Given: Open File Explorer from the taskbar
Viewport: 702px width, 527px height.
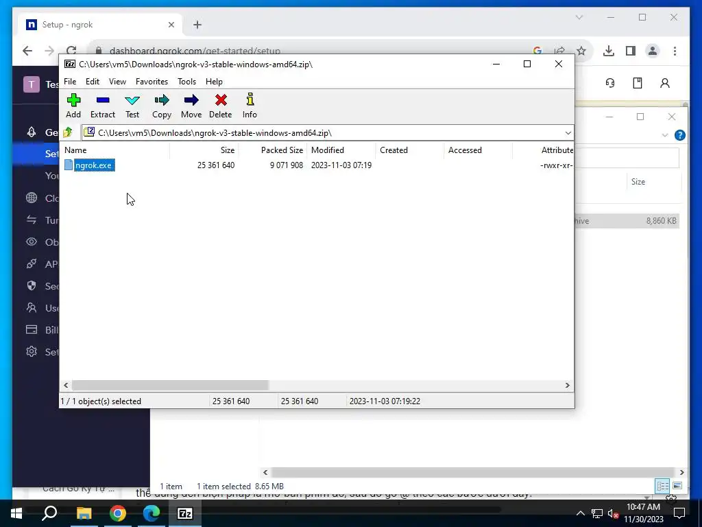Looking at the screenshot, I should tap(84, 513).
